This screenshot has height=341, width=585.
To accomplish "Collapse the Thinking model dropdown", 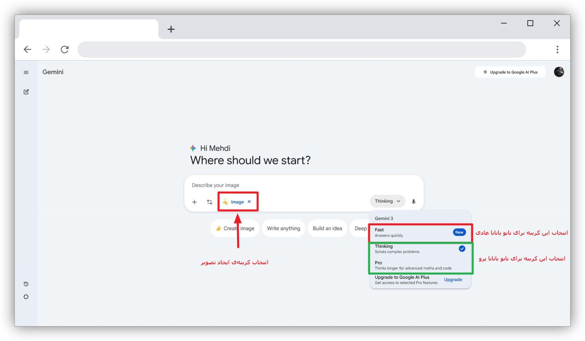I will (x=387, y=201).
